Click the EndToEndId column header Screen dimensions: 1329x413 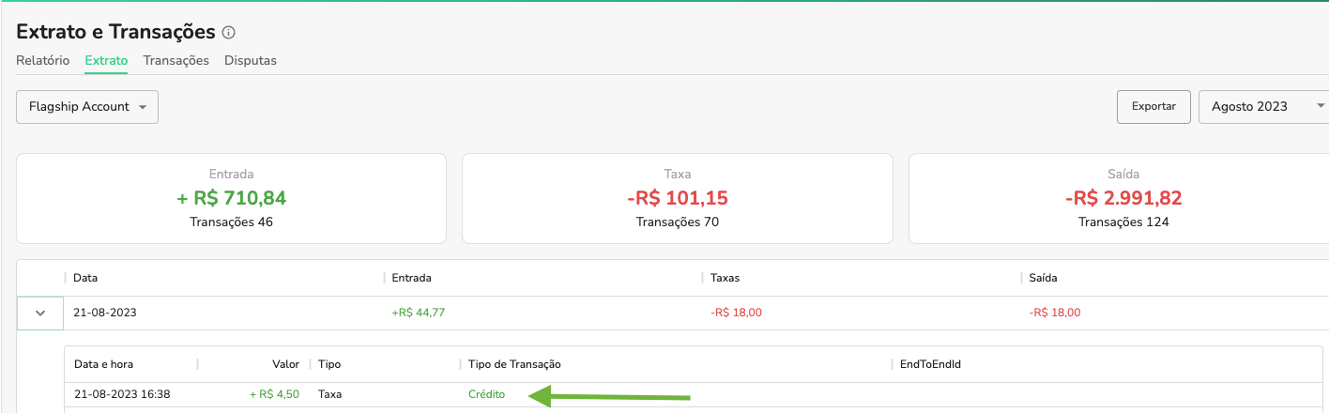[929, 364]
